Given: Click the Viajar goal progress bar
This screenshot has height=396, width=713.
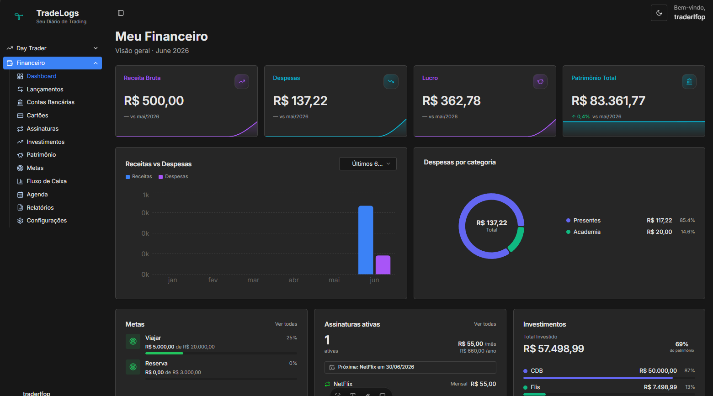Looking at the screenshot, I should pyautogui.click(x=221, y=353).
